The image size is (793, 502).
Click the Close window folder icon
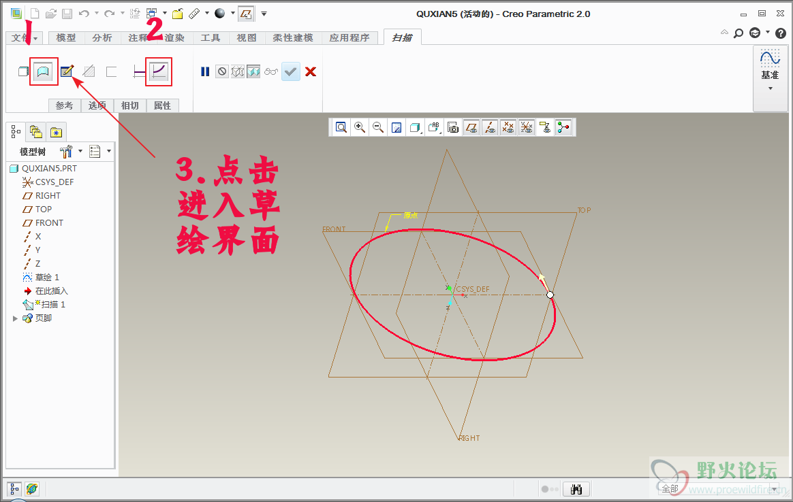click(x=178, y=14)
